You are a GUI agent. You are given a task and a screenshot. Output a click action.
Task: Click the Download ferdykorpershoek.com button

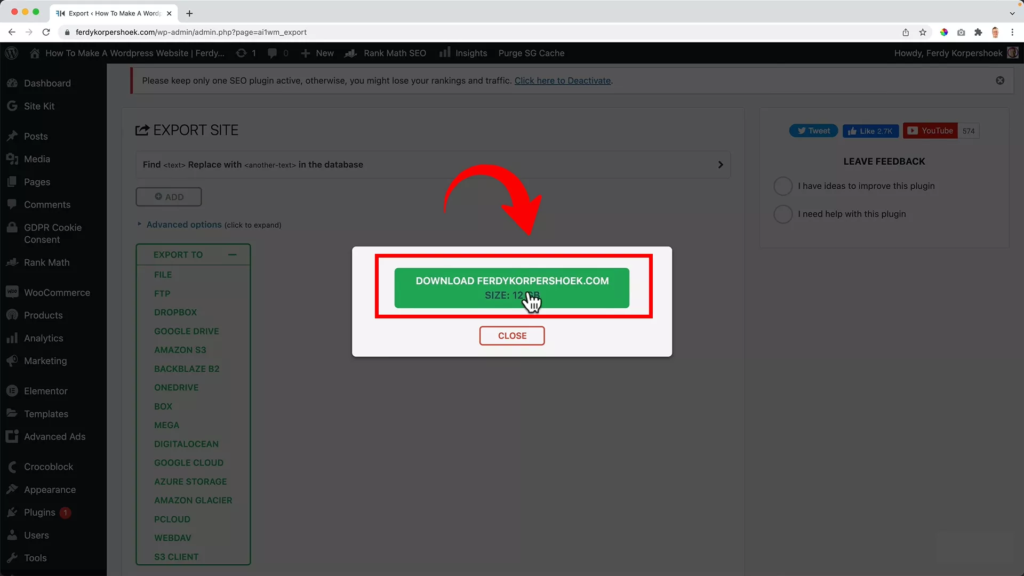pos(512,288)
